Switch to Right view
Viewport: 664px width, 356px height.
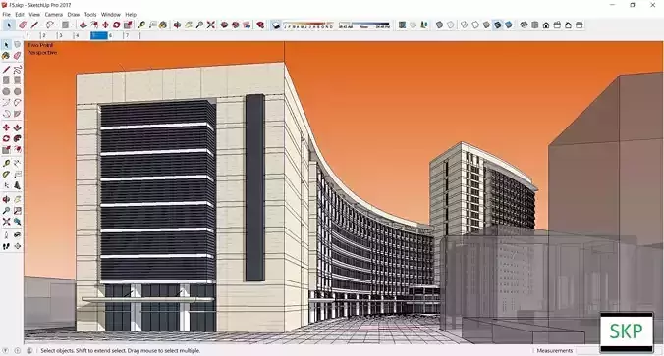coord(557,25)
